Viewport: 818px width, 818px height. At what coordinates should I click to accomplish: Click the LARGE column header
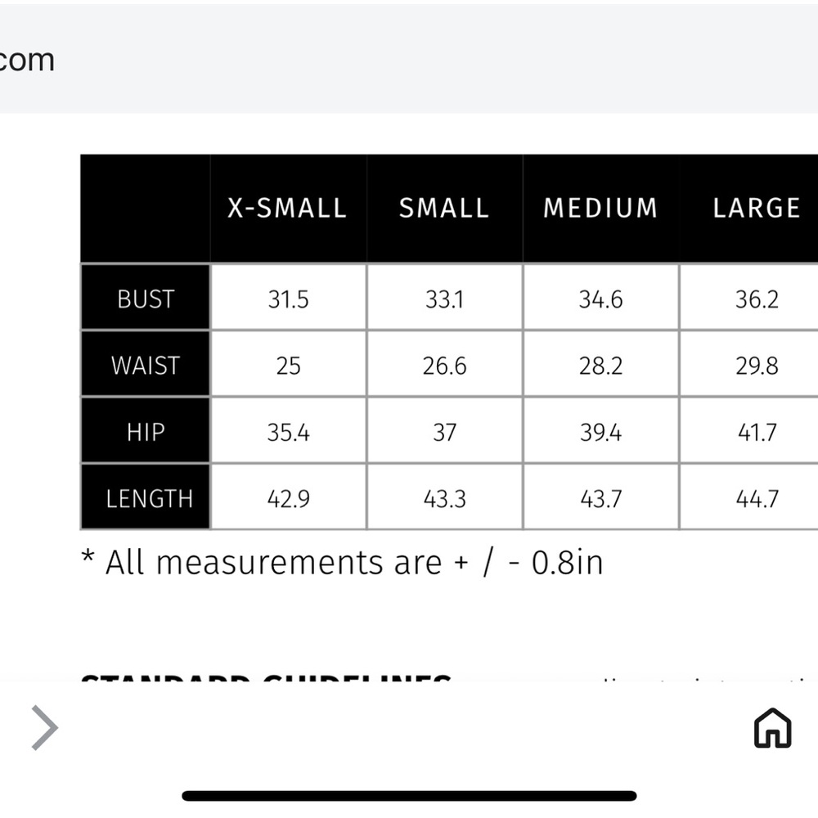(756, 209)
